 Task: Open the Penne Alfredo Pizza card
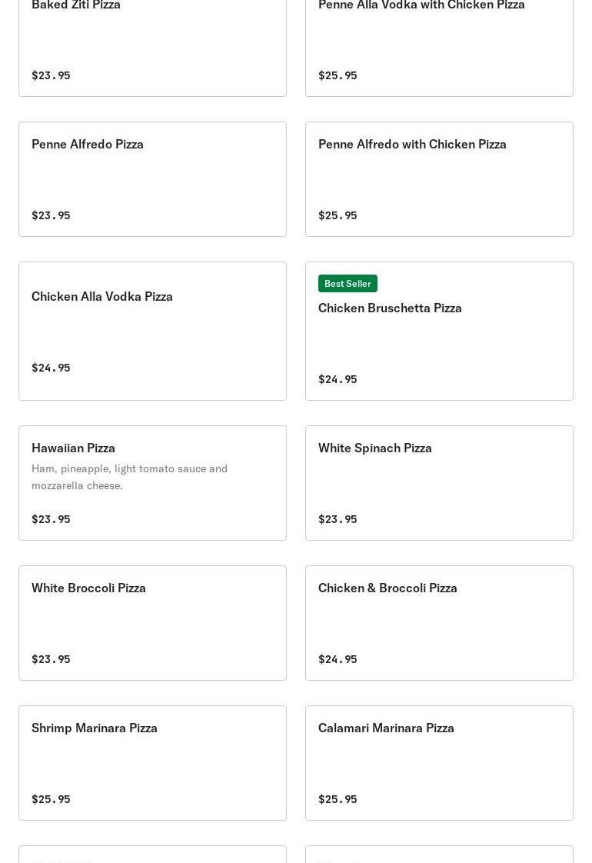(152, 179)
